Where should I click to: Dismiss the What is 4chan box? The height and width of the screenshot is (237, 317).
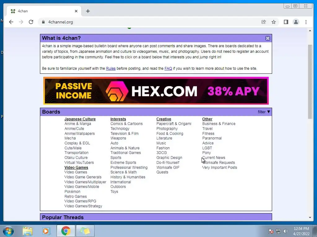(x=268, y=38)
